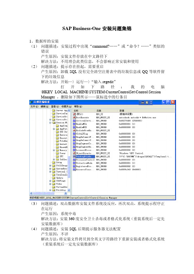The image size is (194, 274).
Task: Select the ProtectionMode value name
Action: (x=84, y=163)
